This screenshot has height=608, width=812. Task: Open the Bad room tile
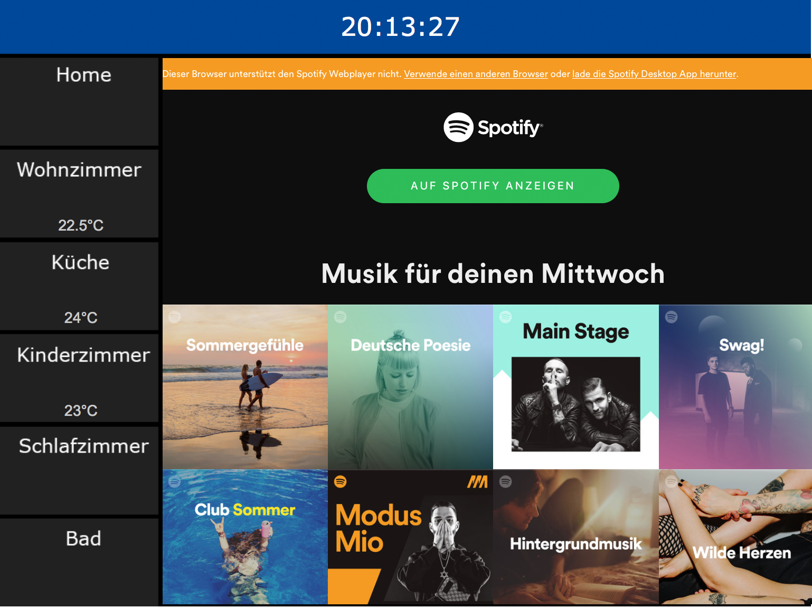coord(79,563)
